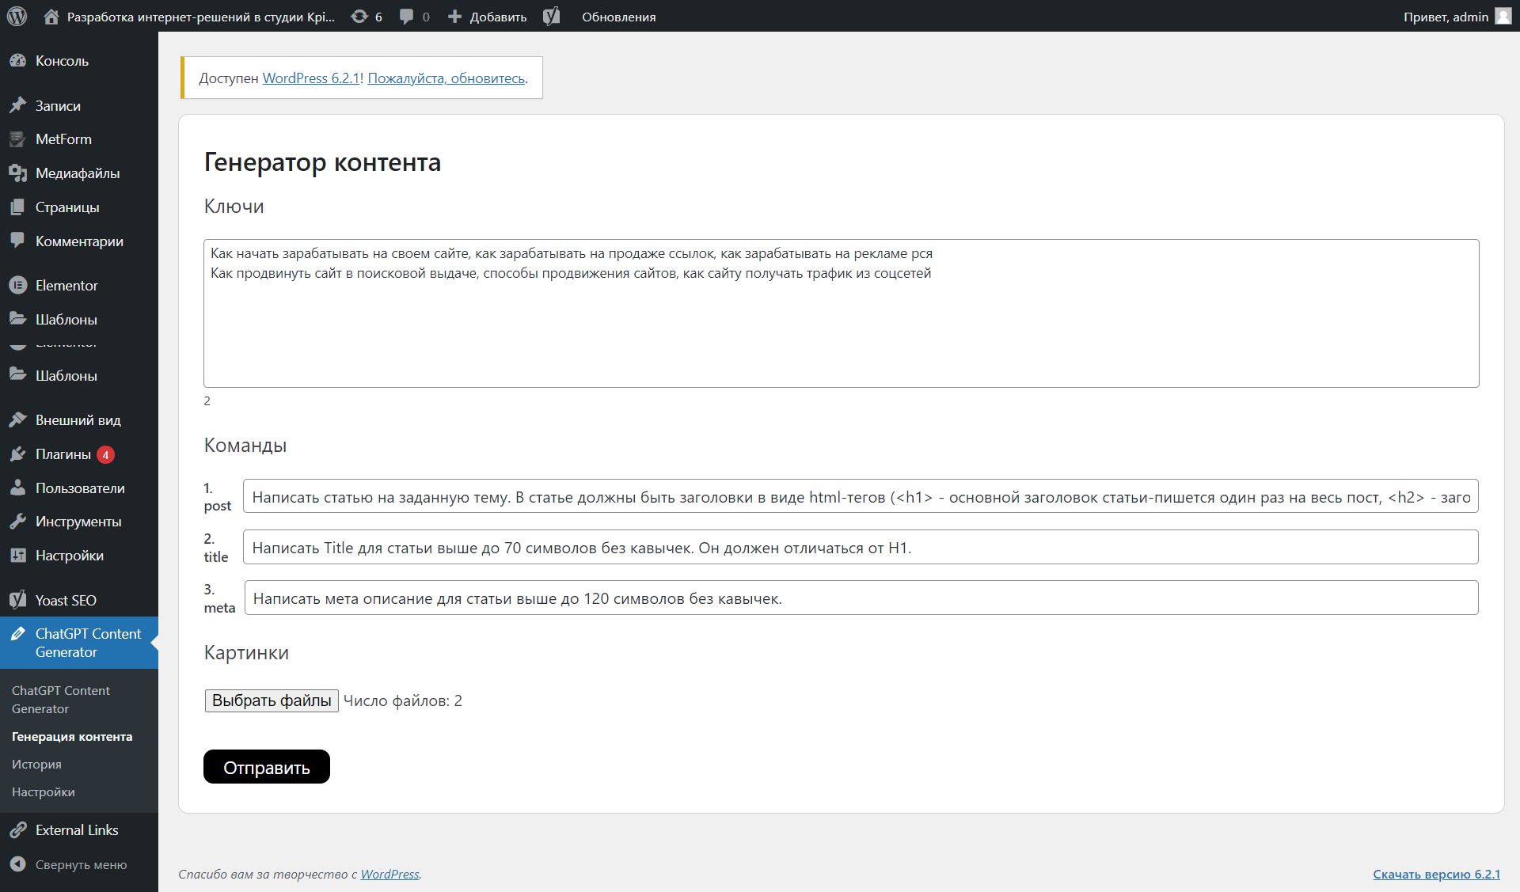Viewport: 1520px width, 892px height.
Task: Open the updates refresh icon
Action: tap(360, 17)
